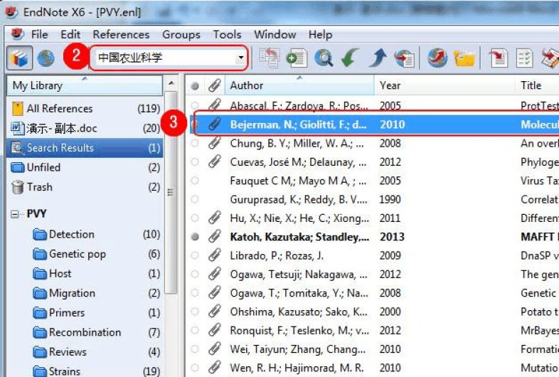Click EndNote menu logo beside File
Viewport: 559px width, 377px height.
pos(18,34)
